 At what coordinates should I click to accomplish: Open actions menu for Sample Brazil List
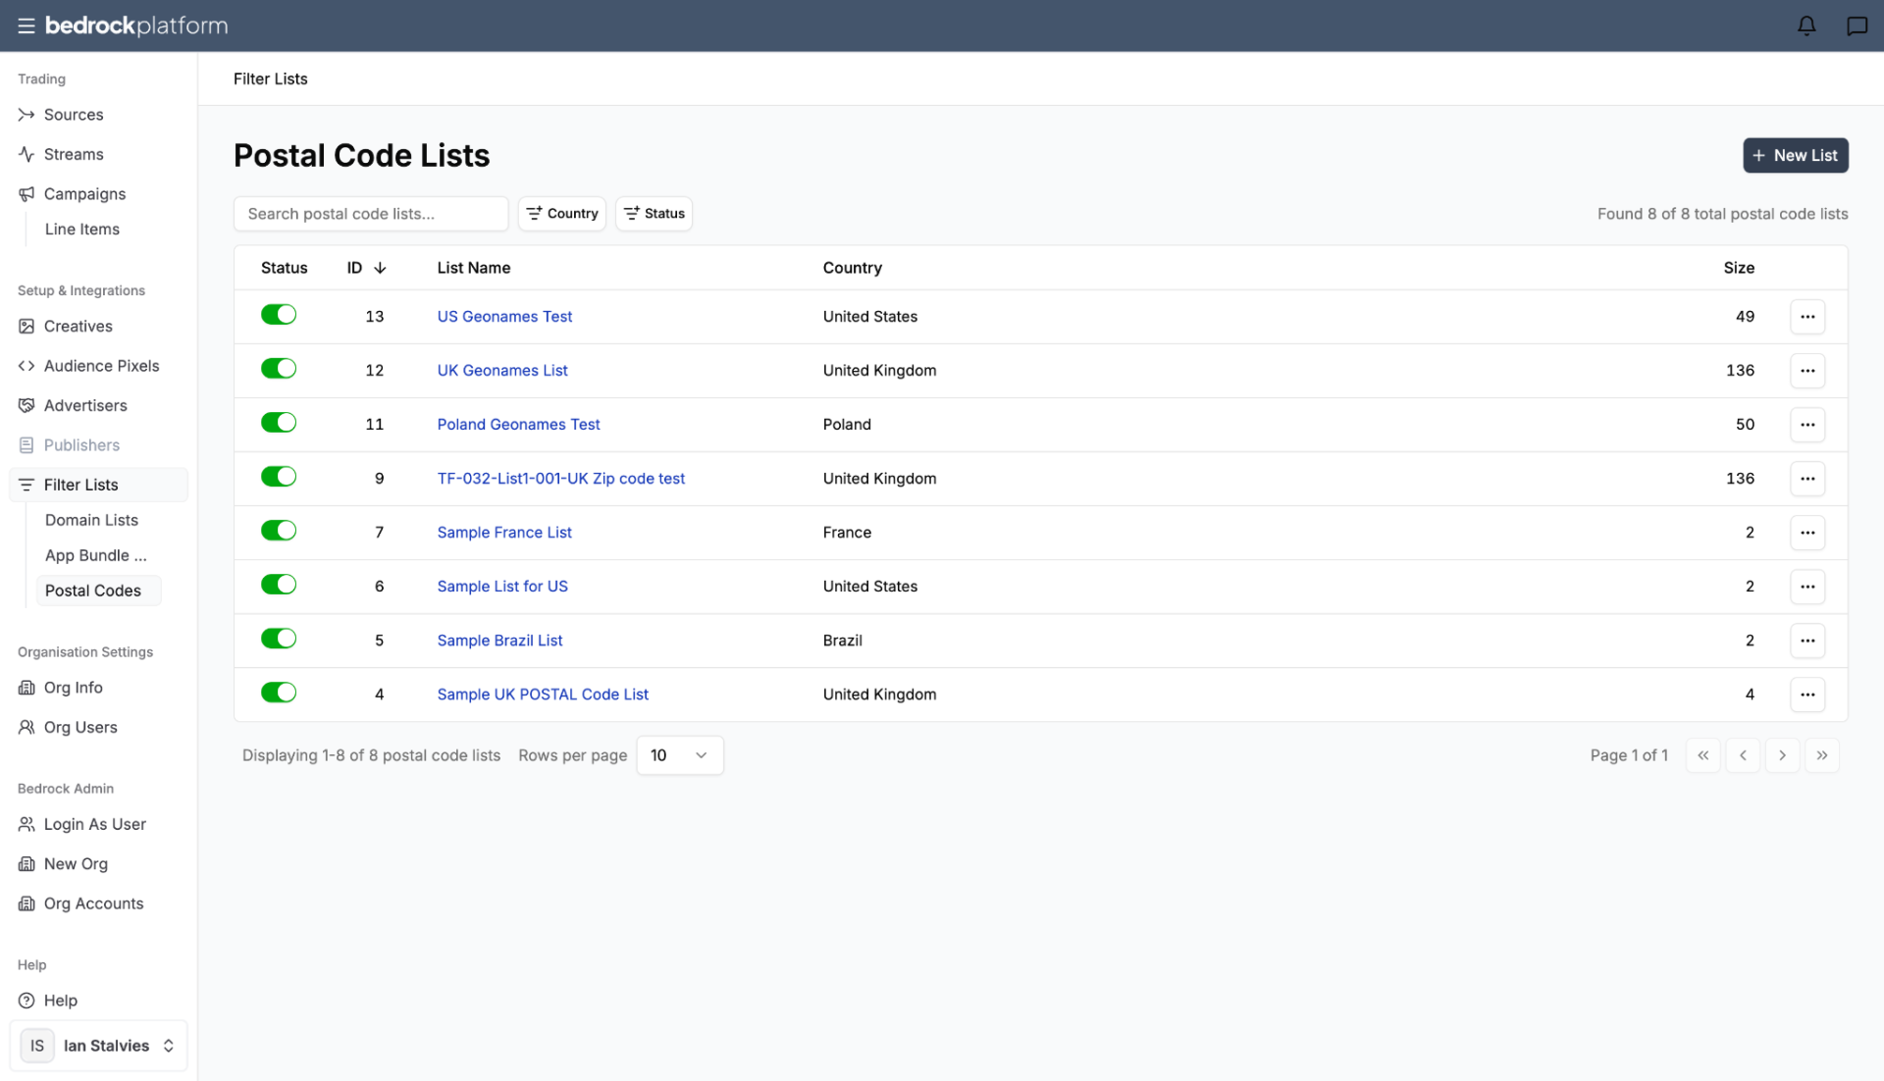pyautogui.click(x=1807, y=641)
